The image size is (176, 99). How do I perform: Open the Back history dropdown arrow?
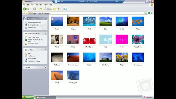pos(31,9)
